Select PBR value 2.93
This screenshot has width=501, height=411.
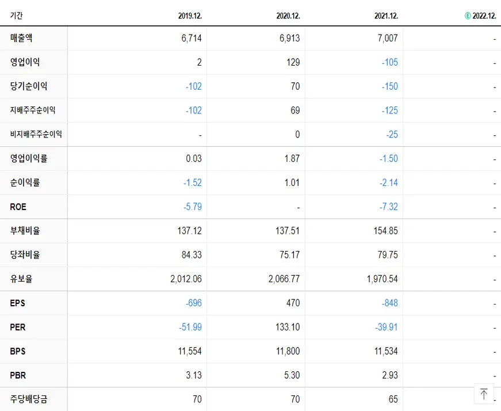[390, 375]
